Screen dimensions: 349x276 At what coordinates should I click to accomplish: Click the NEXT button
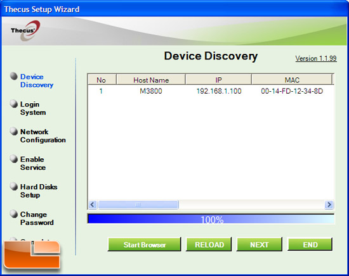(260, 244)
